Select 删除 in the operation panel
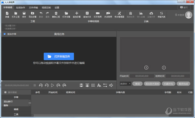Image resolution: width=195 pixels, height=118 pixels. click(x=6, y=105)
